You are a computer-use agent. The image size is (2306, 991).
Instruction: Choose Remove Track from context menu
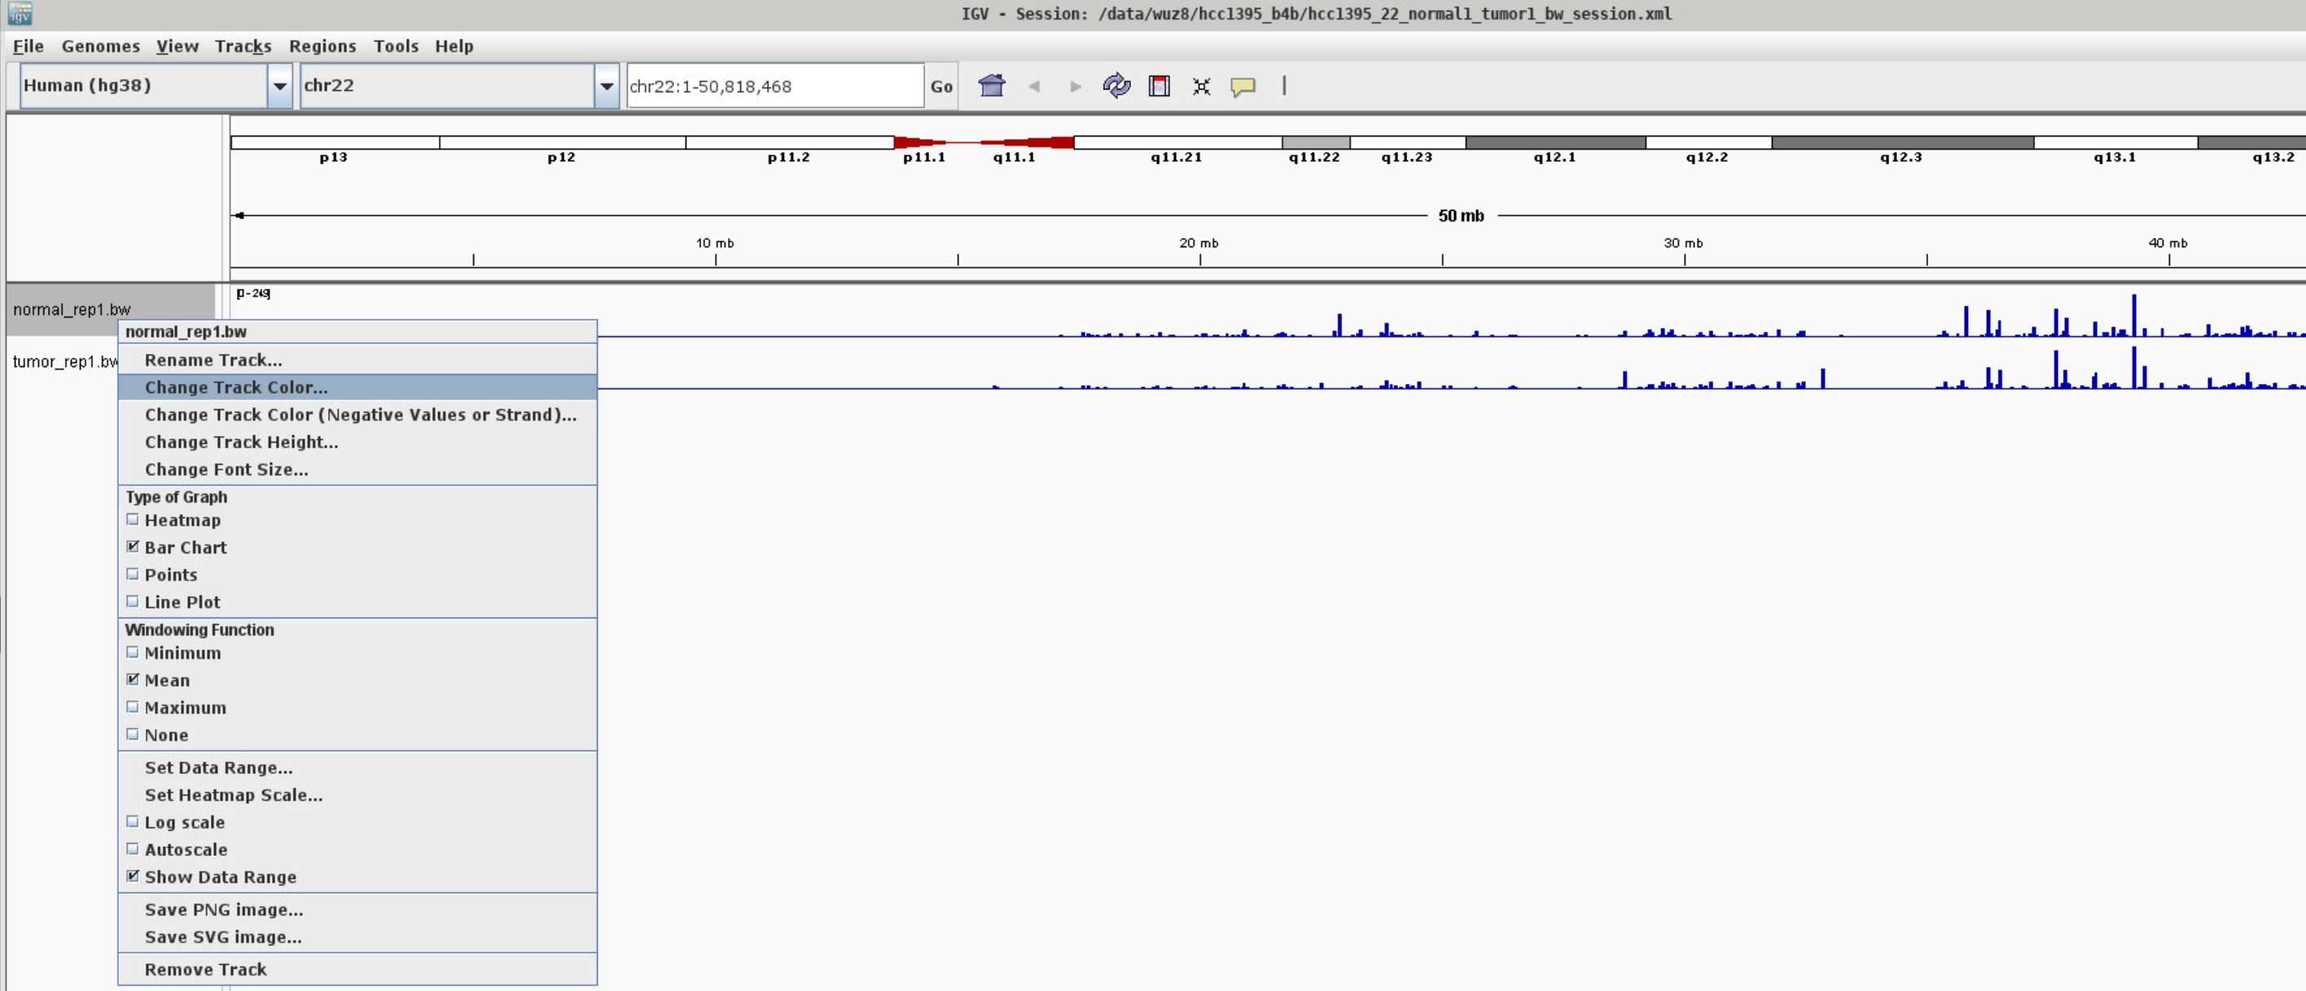tap(205, 970)
